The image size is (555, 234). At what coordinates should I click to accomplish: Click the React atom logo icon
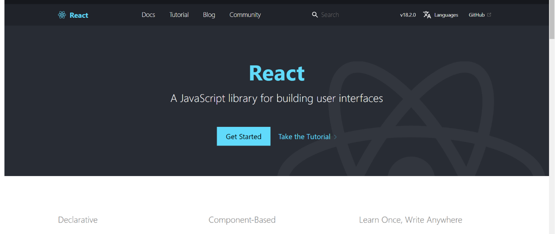pyautogui.click(x=62, y=15)
